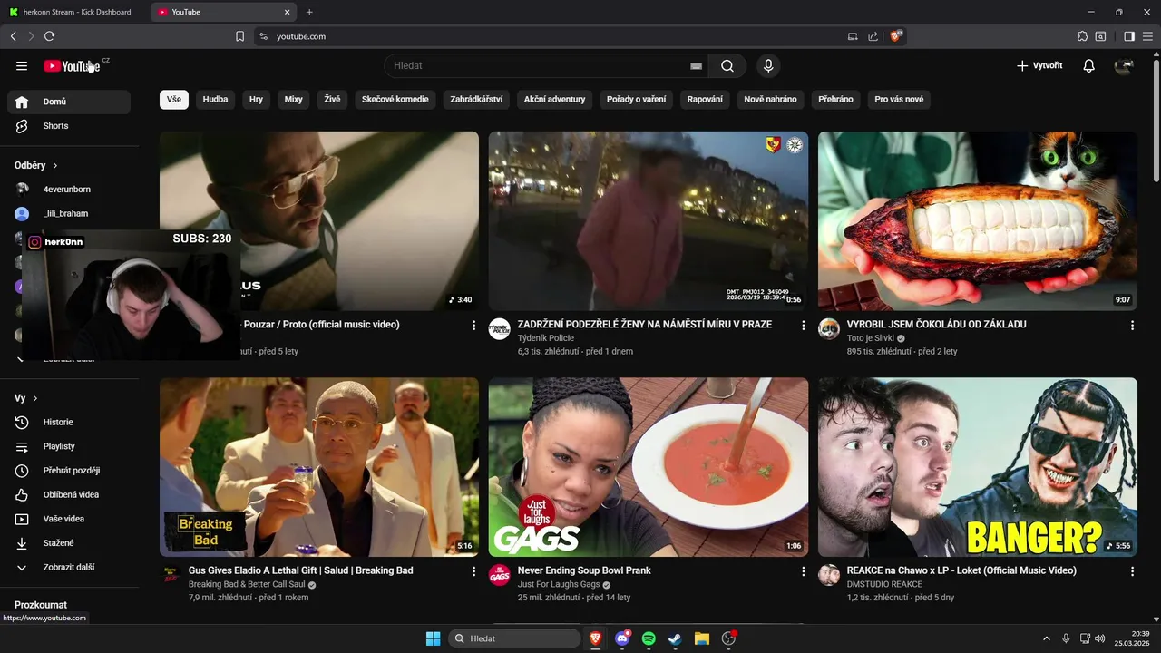Viewport: 1161px width, 653px height.
Task: Open options for Never Ending Soup Bowl video
Action: pyautogui.click(x=803, y=571)
